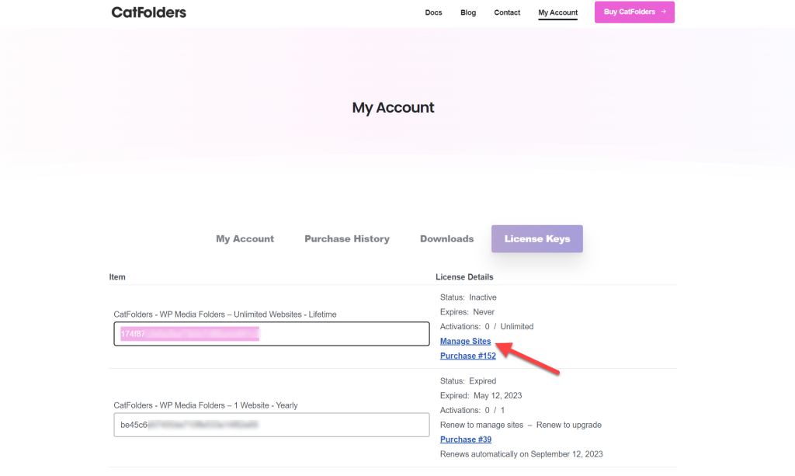This screenshot has width=795, height=476.
Task: Click the 'Status: Expired' text
Action: (468, 380)
